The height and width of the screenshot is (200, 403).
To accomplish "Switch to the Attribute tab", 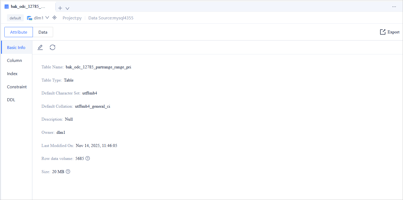I will 19,32.
